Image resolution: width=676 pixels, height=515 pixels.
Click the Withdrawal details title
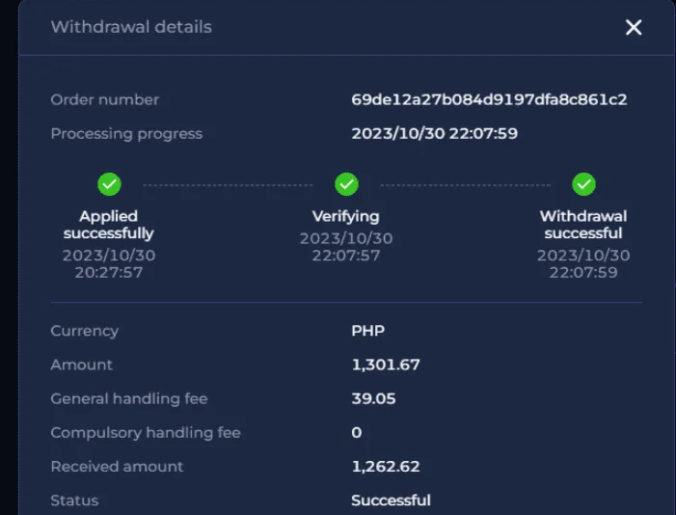point(131,27)
